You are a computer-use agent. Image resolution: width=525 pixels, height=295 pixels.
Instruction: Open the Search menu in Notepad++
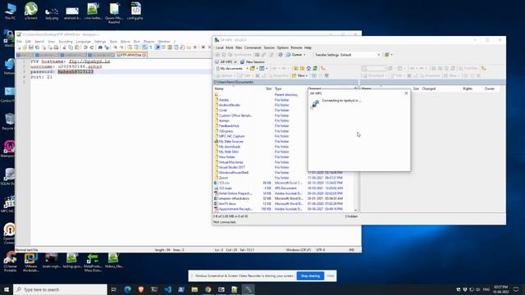(x=39, y=42)
